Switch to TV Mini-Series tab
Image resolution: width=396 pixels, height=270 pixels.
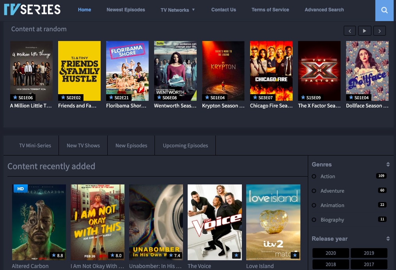35,145
